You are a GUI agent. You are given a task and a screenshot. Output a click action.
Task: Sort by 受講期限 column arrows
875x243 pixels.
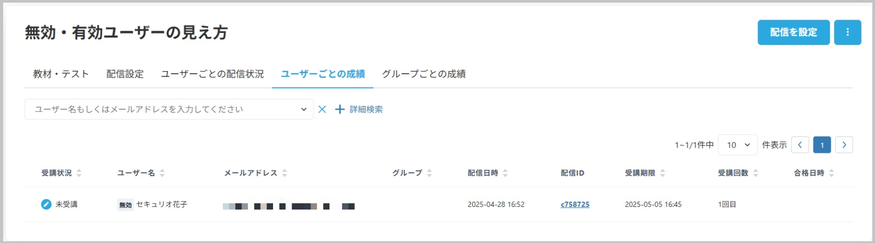[x=662, y=173]
